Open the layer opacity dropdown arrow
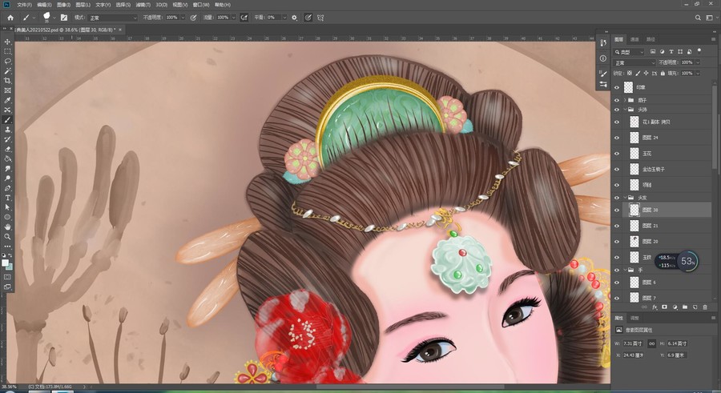Viewport: 721px width, 393px height. (x=698, y=62)
